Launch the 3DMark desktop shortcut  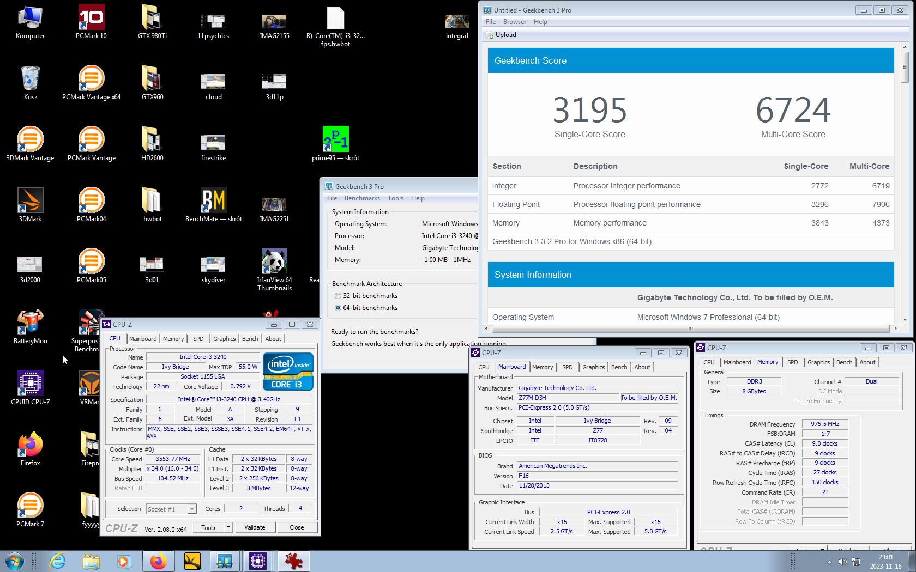pyautogui.click(x=30, y=205)
